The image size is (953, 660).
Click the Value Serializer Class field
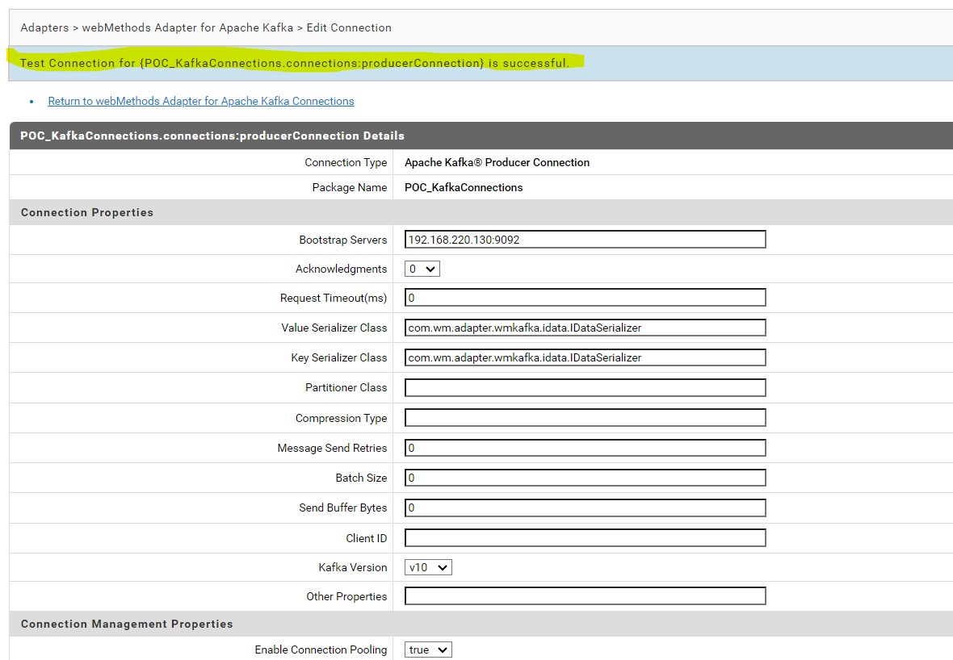(x=586, y=328)
